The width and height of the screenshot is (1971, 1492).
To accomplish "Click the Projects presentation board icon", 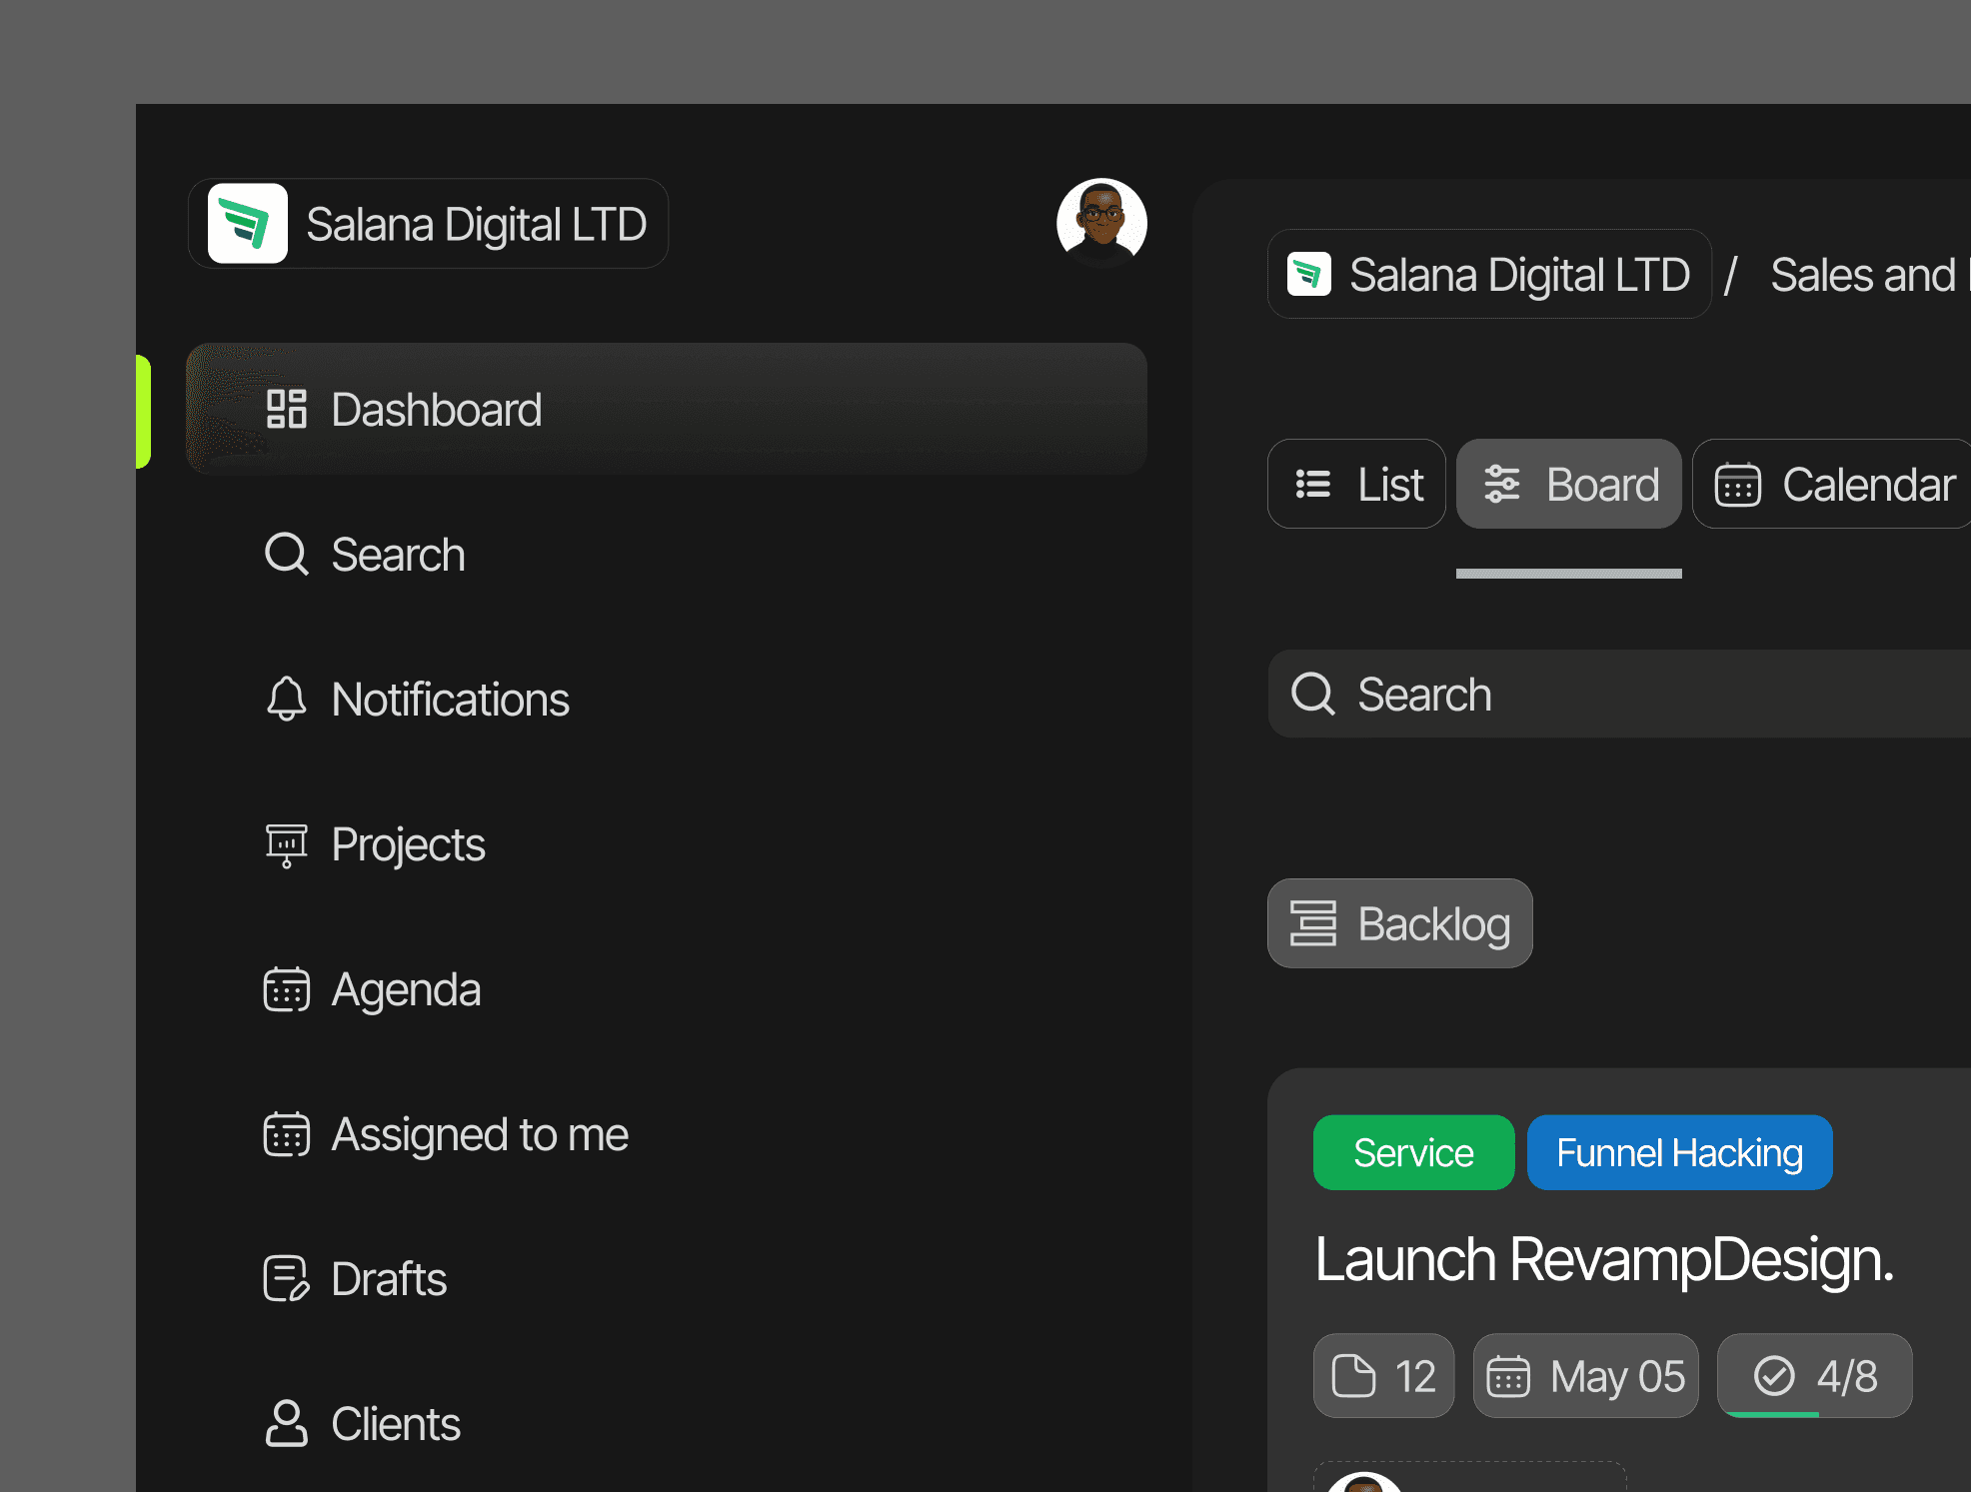I will pos(286,844).
